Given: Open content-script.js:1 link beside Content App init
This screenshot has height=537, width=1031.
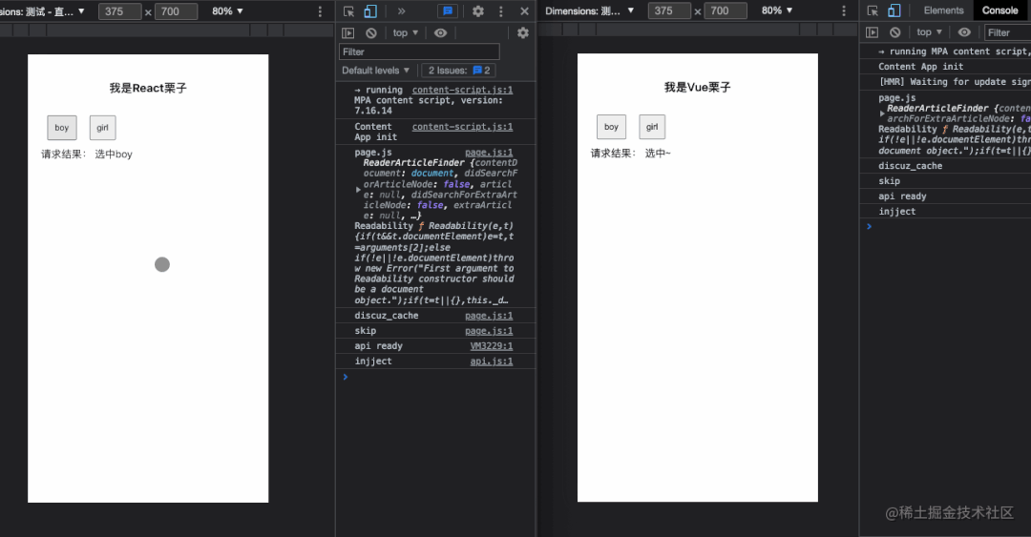Looking at the screenshot, I should [462, 127].
